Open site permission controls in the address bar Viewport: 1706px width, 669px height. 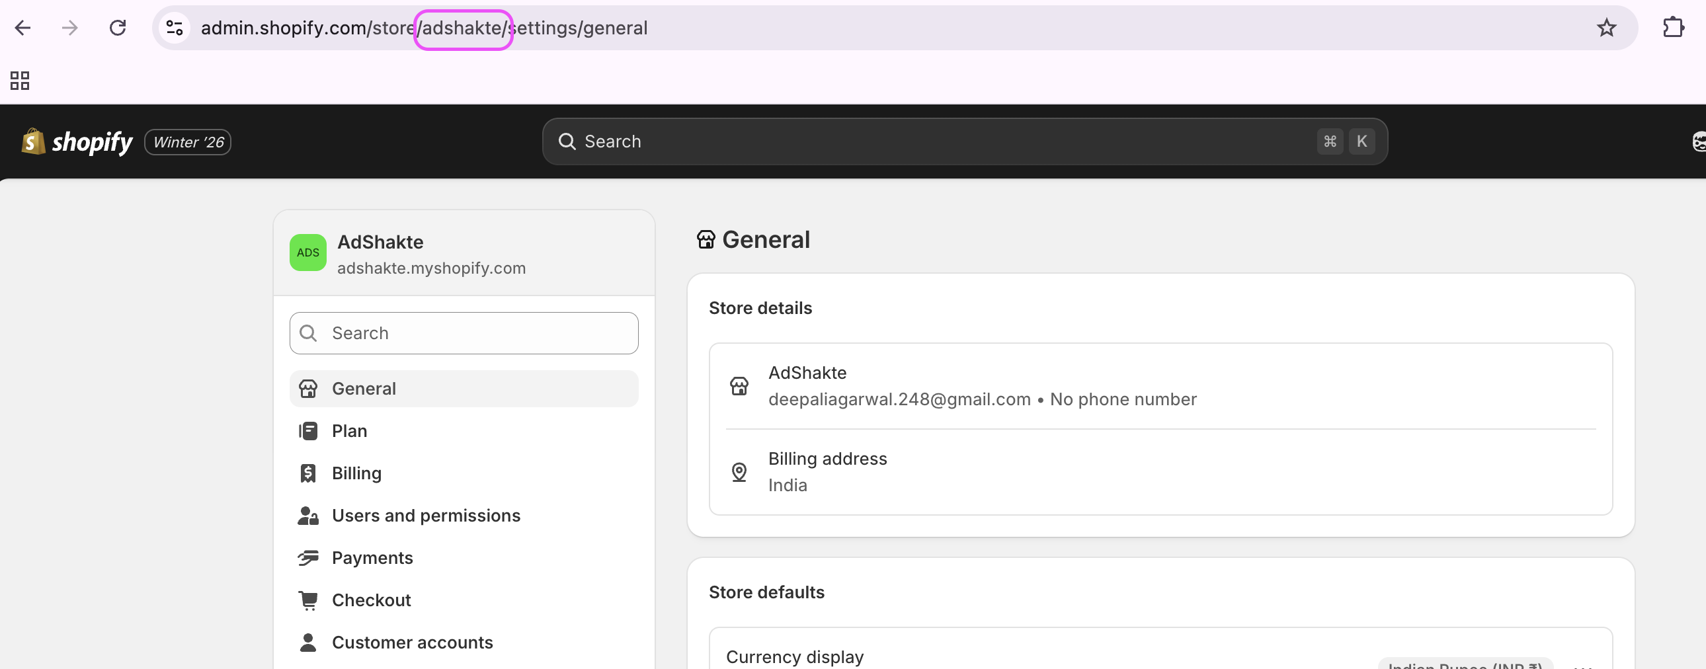[174, 27]
